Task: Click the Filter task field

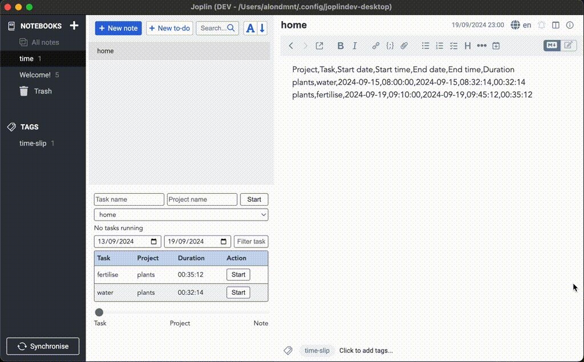Action: [x=251, y=241]
